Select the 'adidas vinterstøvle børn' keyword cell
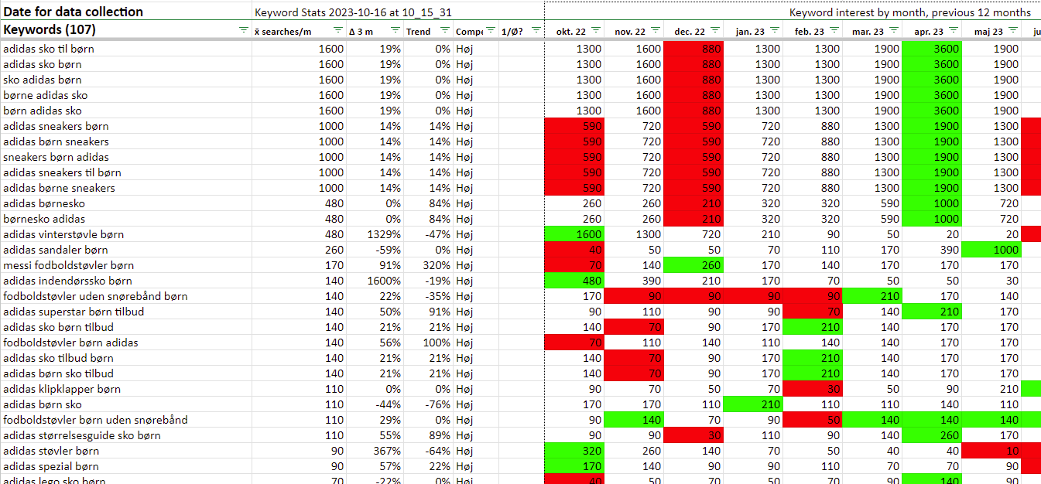Viewport: 1041px width, 484px height. coord(63,234)
